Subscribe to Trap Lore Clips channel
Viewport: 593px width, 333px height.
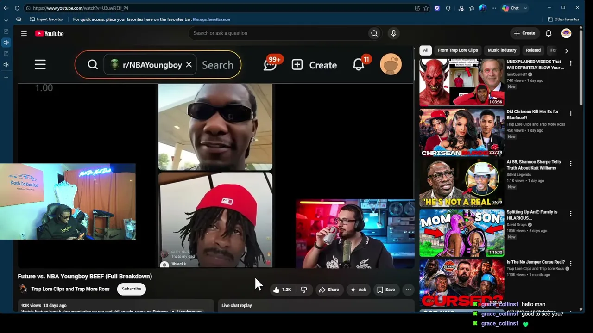[132, 289]
